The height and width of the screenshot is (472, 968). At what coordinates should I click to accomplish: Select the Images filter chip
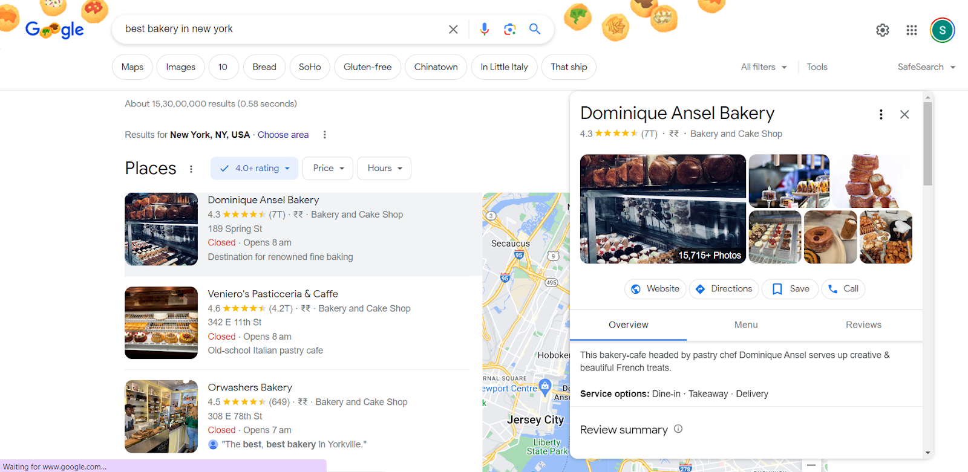tap(181, 67)
